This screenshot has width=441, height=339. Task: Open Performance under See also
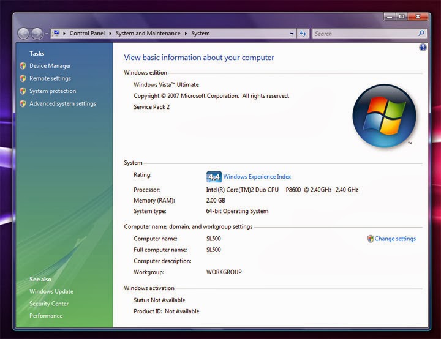click(x=46, y=316)
